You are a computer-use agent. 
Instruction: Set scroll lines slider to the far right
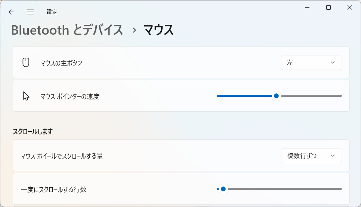tap(341, 189)
